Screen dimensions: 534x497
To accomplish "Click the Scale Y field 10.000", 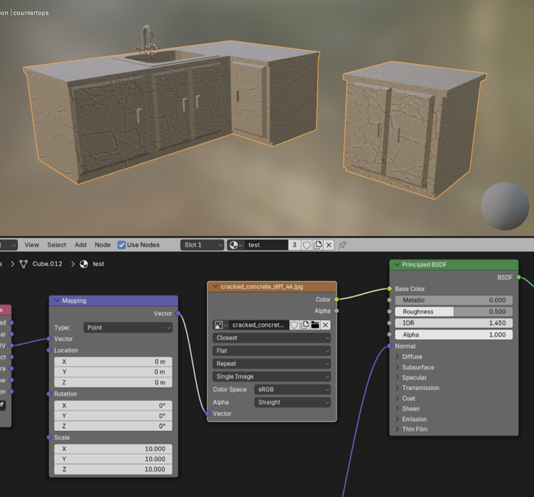I will pyautogui.click(x=113, y=459).
